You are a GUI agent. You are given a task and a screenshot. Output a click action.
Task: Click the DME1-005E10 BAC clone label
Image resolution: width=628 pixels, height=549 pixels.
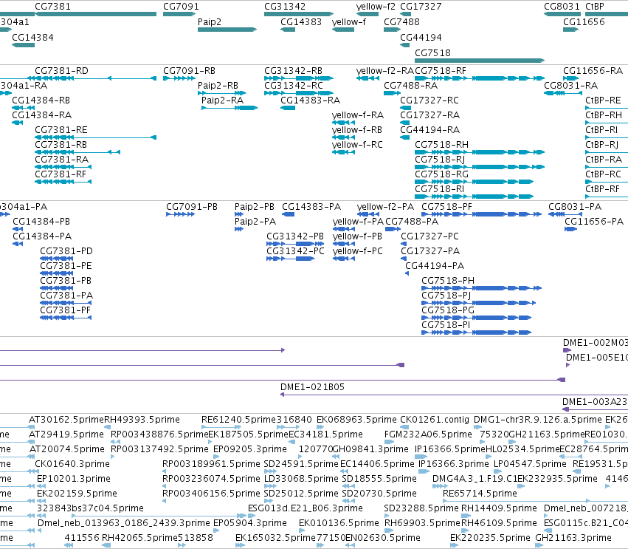pos(597,358)
